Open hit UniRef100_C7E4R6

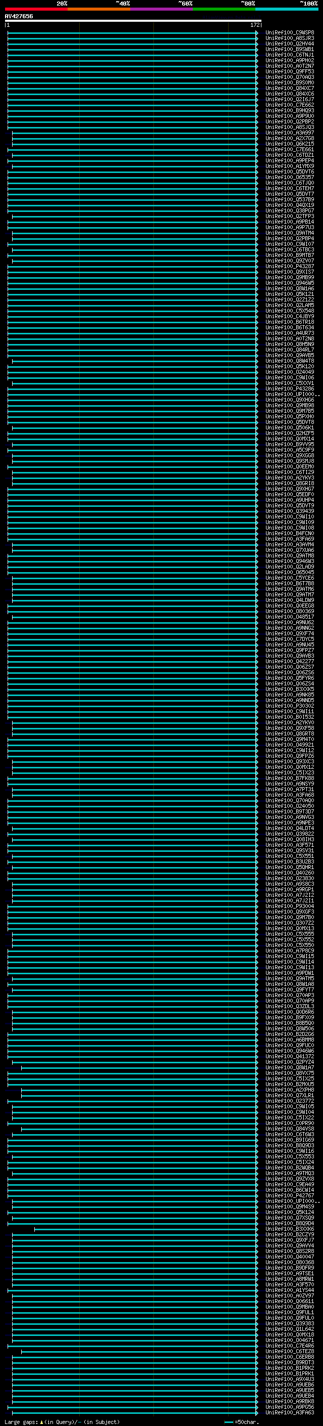click(290, 1346)
